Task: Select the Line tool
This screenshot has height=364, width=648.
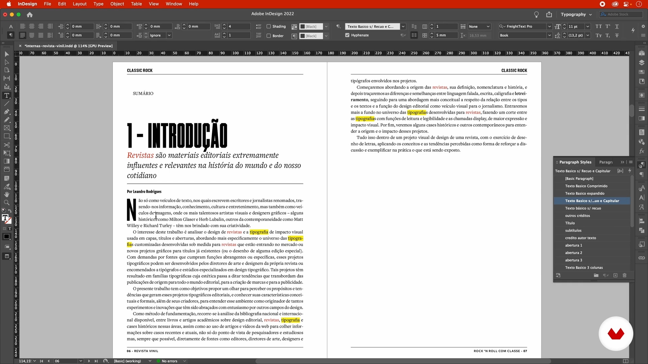Action: pos(6,103)
